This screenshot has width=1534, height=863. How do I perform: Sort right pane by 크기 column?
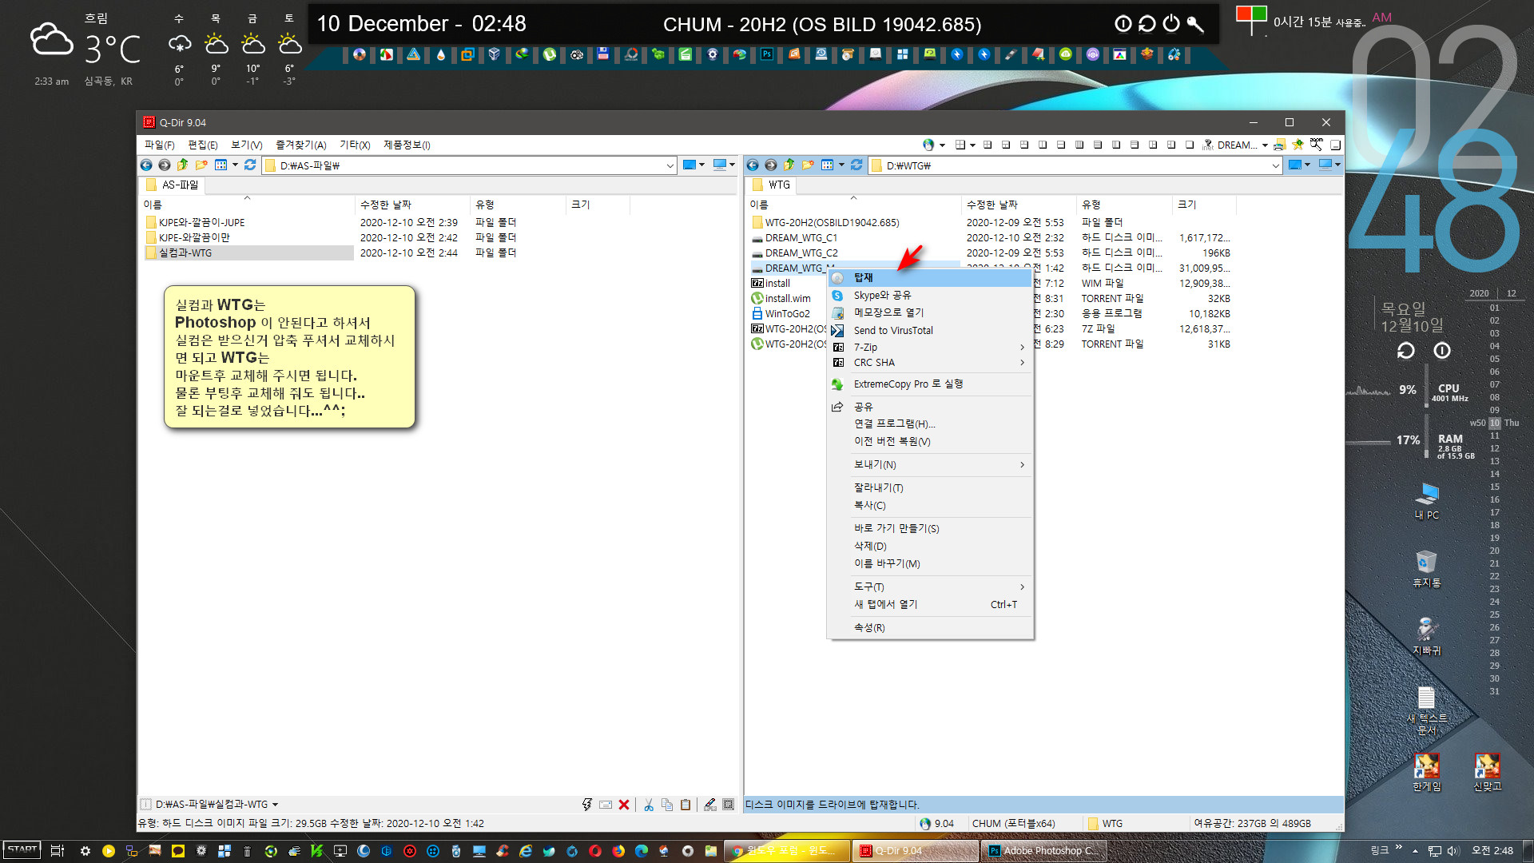point(1204,205)
